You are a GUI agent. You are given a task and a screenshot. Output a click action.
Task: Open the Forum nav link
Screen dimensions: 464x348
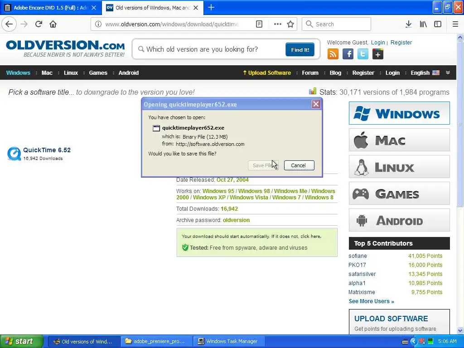coord(310,73)
